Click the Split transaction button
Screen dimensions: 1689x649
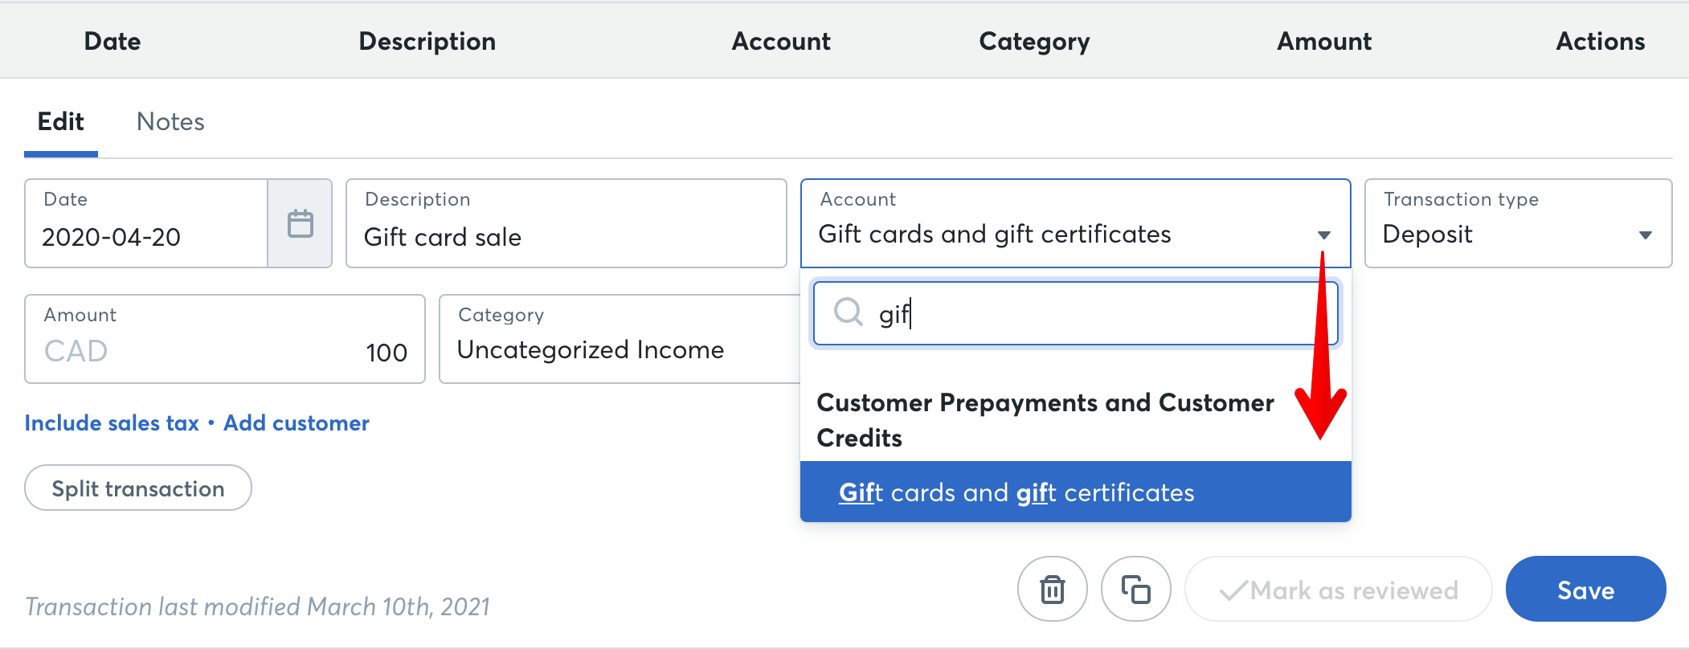click(137, 488)
